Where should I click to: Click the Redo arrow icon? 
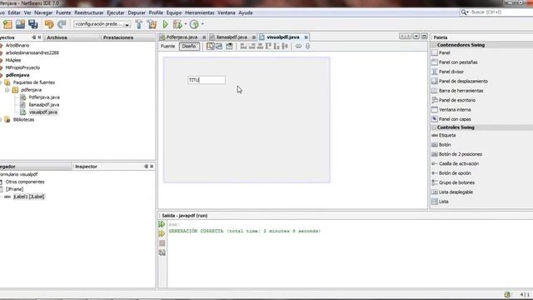[x=62, y=24]
